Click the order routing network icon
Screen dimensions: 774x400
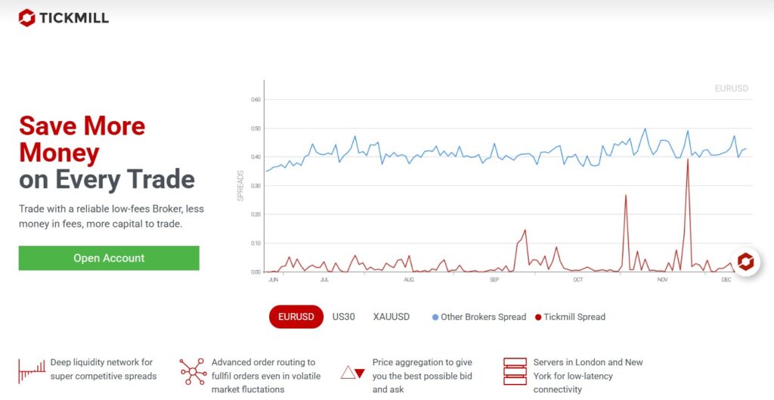coord(193,371)
